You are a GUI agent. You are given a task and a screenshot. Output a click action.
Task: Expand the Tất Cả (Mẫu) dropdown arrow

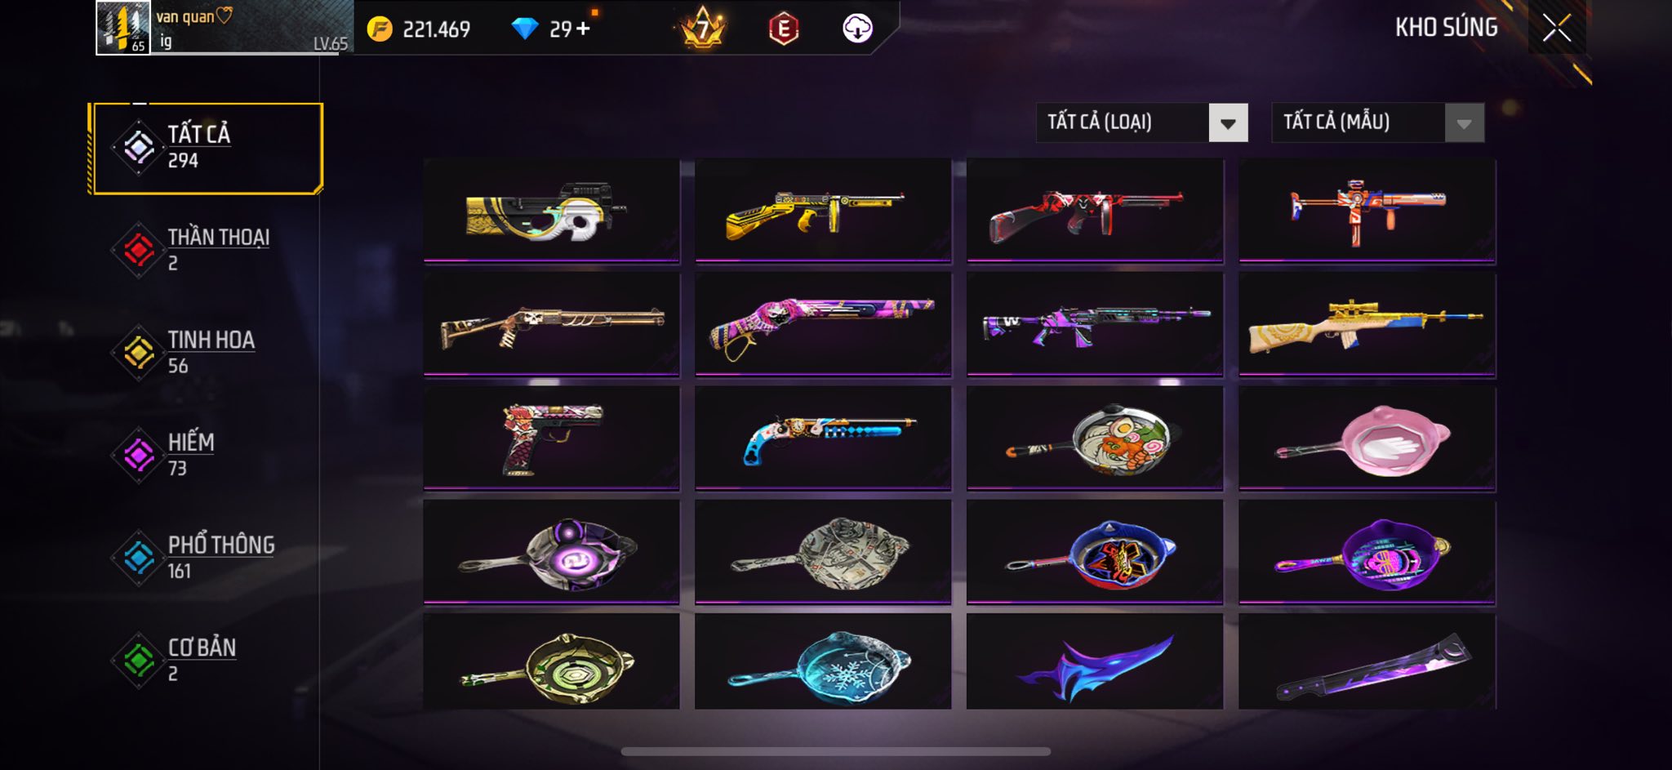1464,123
